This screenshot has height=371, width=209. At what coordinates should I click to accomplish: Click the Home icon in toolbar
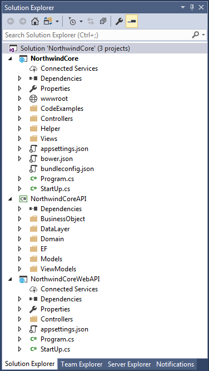click(x=35, y=22)
